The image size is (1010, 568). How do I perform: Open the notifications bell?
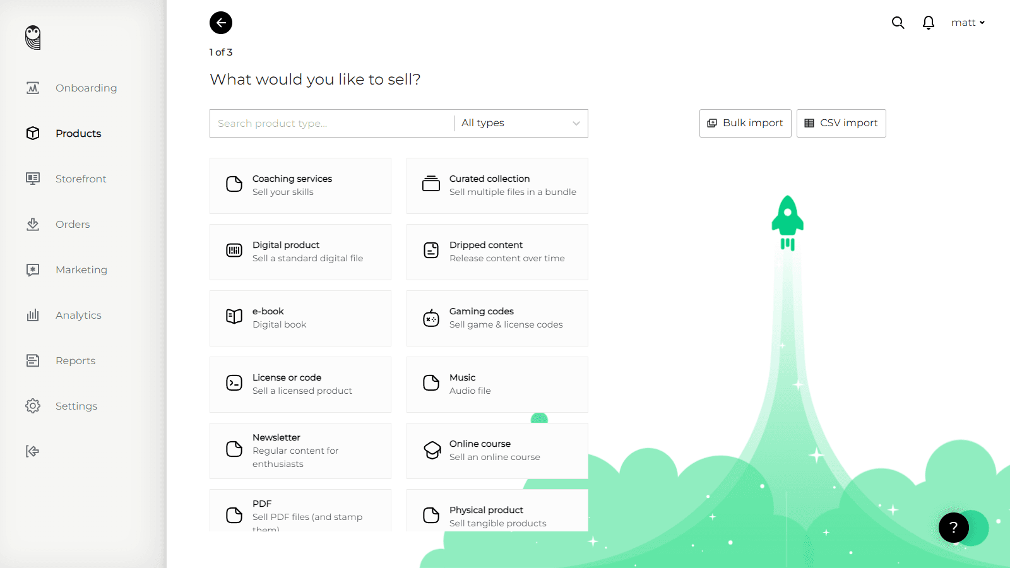pos(928,22)
